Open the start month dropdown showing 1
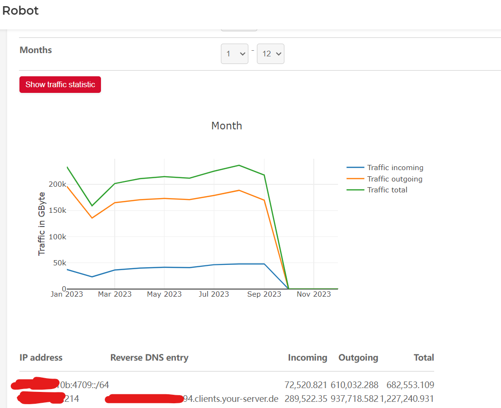501x408 pixels. [235, 54]
